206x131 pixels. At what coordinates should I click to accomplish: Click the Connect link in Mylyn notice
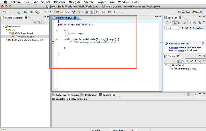[x=173, y=48]
